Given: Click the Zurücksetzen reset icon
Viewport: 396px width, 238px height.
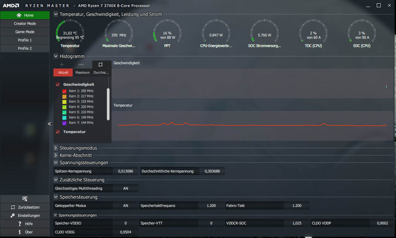Looking at the screenshot, I should (13, 207).
